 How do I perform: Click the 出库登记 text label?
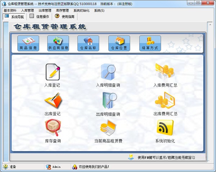[x=53, y=114]
